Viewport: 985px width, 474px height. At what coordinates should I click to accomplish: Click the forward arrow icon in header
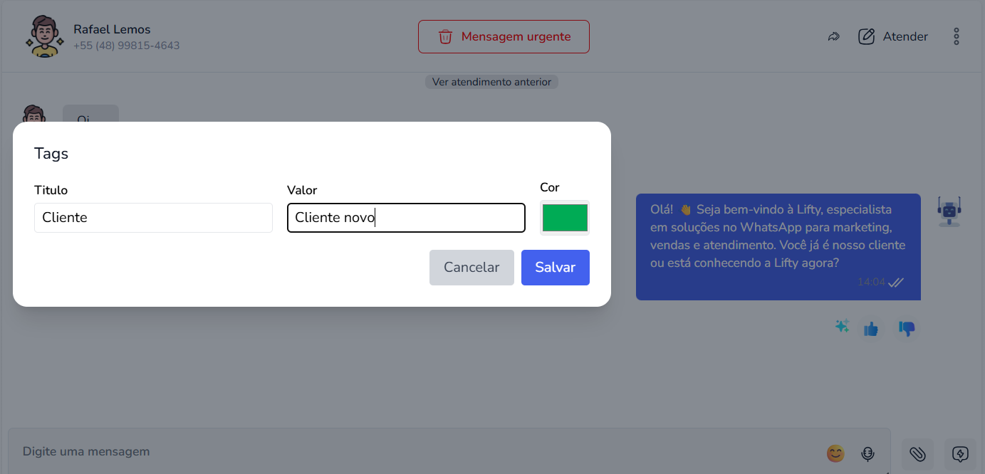[x=833, y=36]
